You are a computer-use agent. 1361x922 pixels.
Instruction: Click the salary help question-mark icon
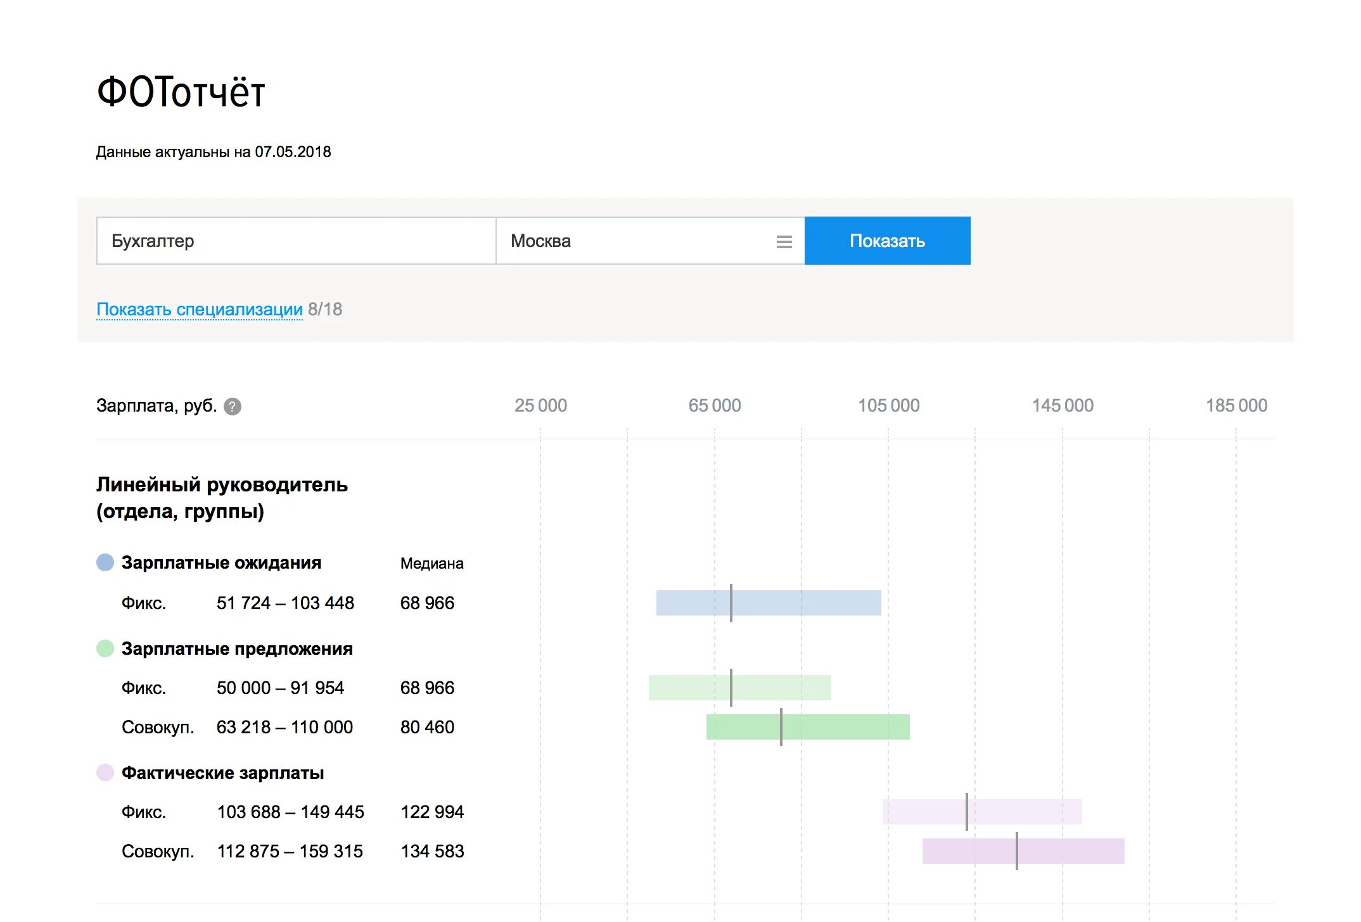pos(233,407)
